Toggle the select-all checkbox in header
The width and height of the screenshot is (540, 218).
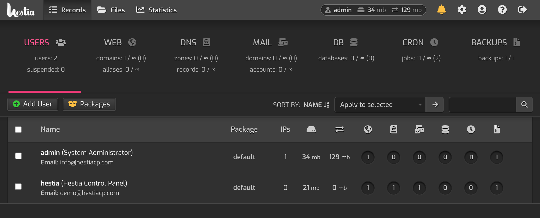18,130
